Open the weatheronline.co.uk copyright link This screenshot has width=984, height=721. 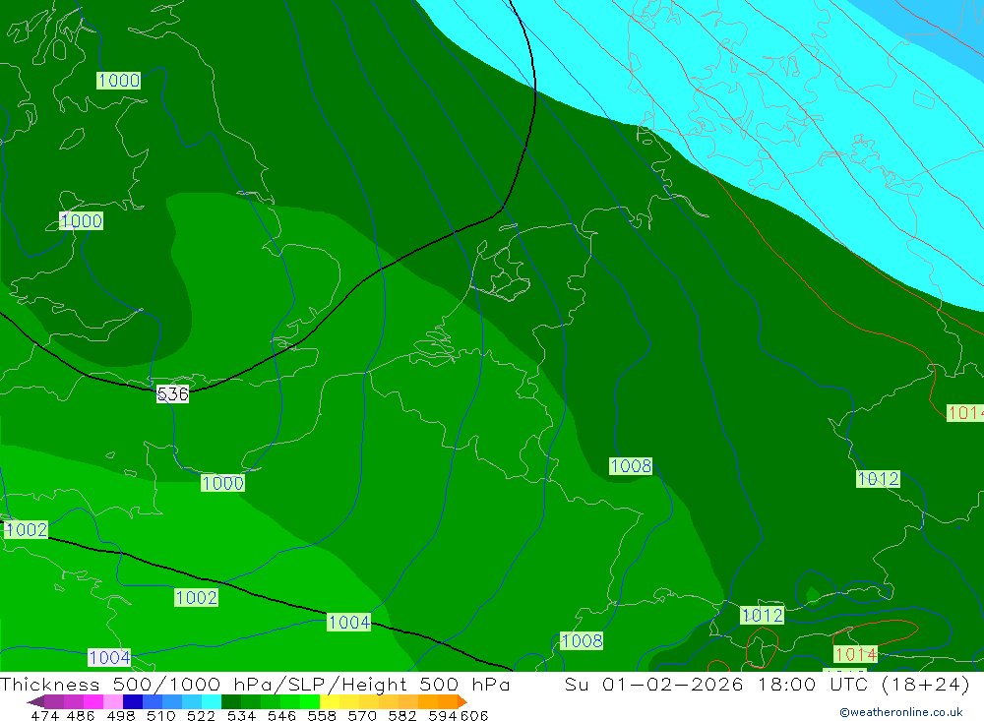[901, 712]
